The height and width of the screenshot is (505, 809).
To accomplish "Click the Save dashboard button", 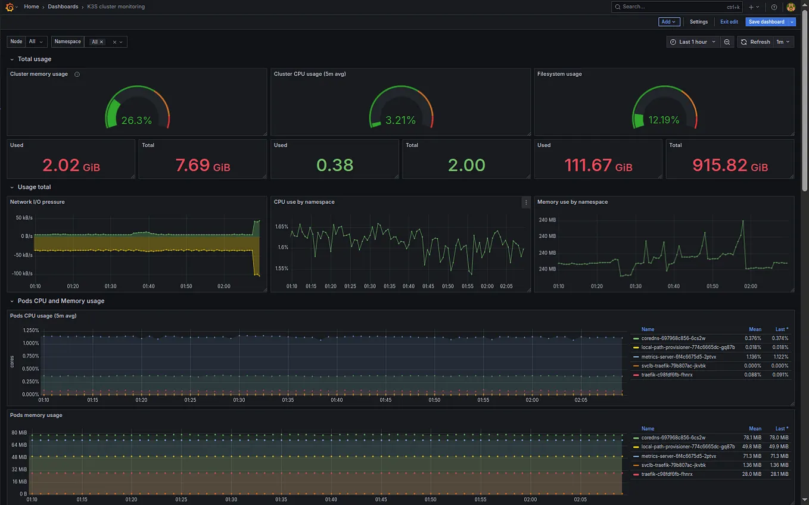I will [x=766, y=21].
